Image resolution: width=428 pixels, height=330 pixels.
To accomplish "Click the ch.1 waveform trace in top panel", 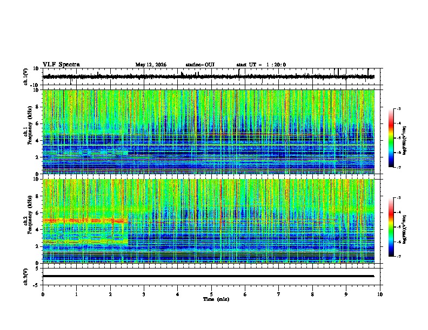I will pyautogui.click(x=209, y=77).
